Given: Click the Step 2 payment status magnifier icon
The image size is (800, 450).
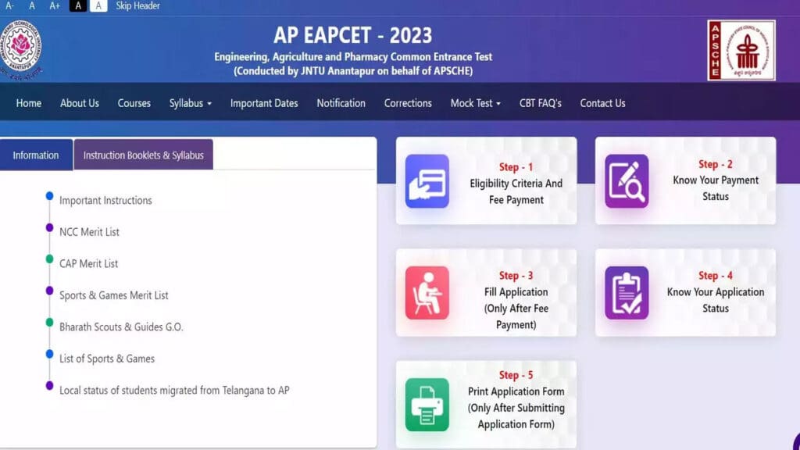Looking at the screenshot, I should point(627,181).
